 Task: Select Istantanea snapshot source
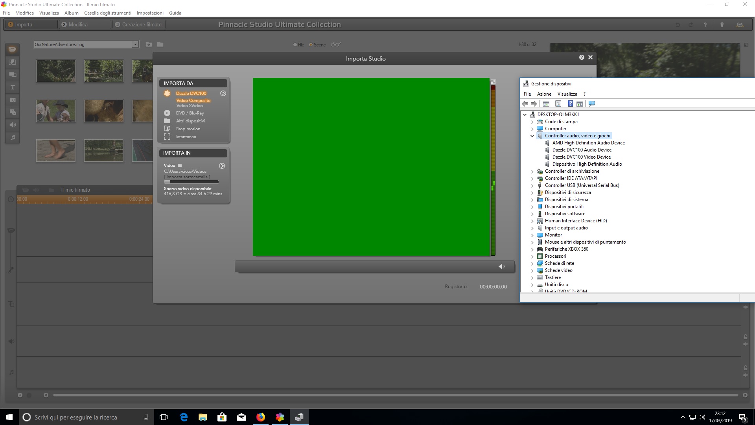pos(186,137)
